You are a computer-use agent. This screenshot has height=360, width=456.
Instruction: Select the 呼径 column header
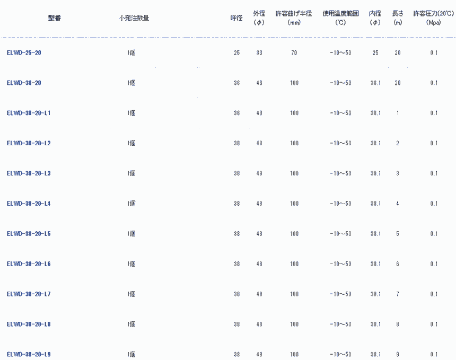pyautogui.click(x=236, y=18)
